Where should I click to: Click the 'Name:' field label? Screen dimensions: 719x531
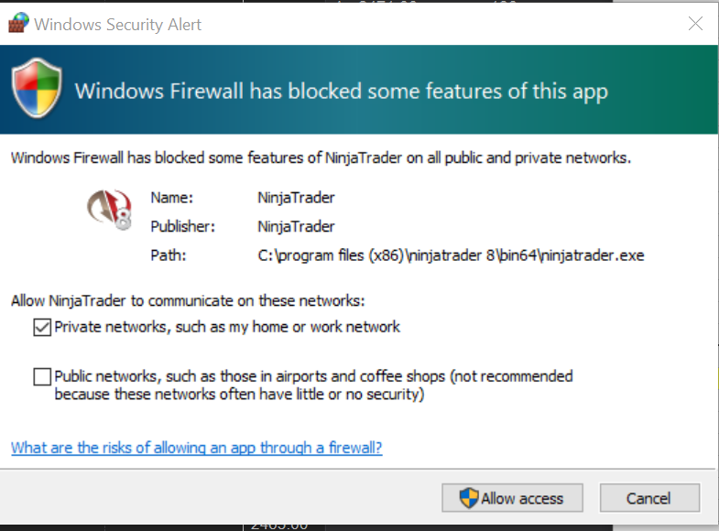point(171,197)
